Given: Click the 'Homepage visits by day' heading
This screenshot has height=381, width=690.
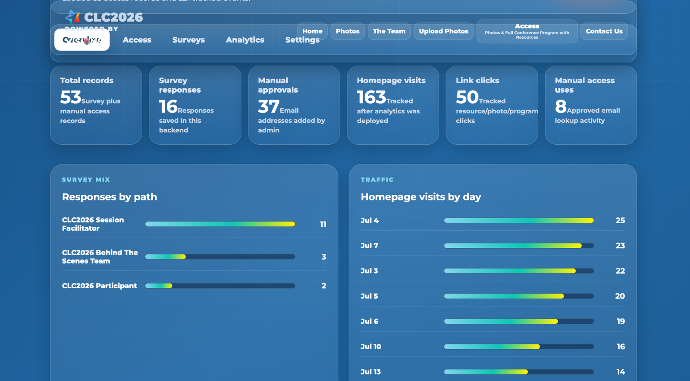Looking at the screenshot, I should click(x=421, y=197).
